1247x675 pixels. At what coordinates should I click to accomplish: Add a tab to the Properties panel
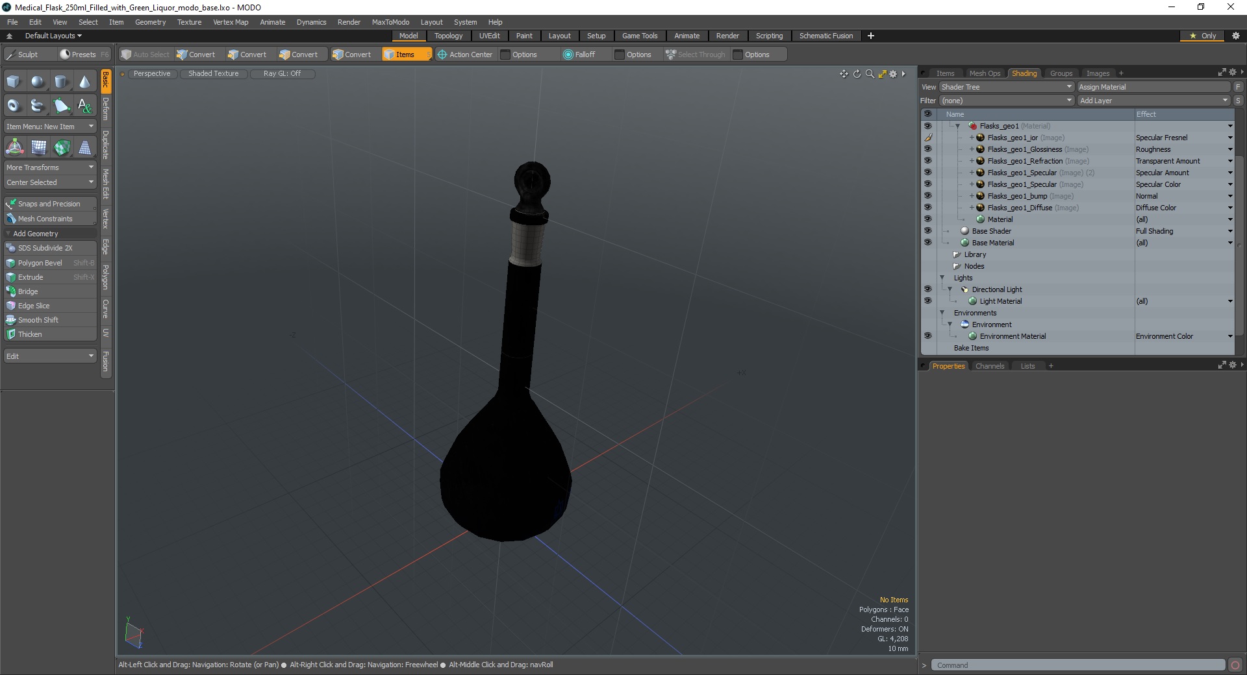(x=1051, y=366)
